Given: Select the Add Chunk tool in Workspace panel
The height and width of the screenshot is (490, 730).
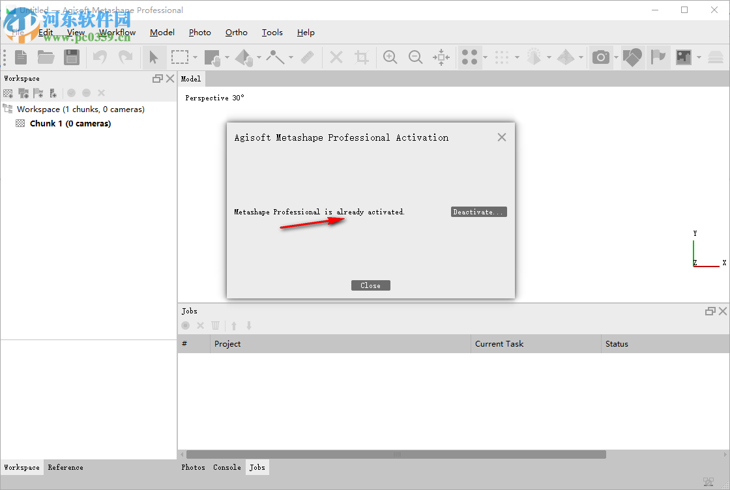Looking at the screenshot, I should click(x=8, y=93).
